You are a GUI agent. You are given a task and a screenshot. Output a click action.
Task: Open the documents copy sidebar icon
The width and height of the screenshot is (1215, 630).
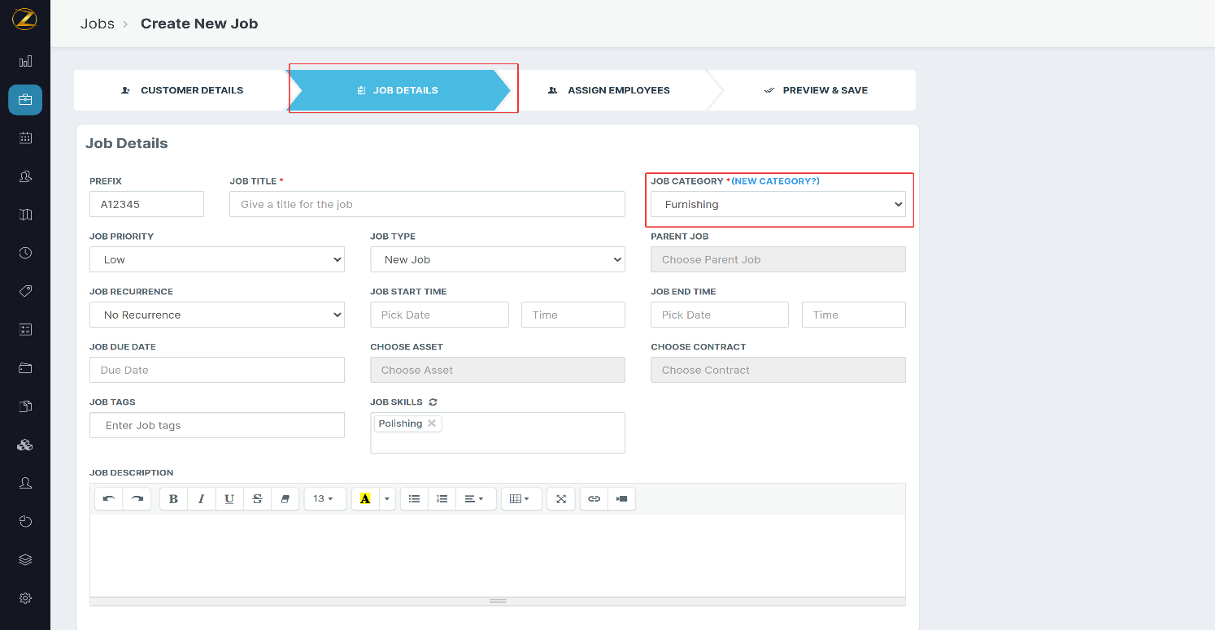tap(25, 406)
